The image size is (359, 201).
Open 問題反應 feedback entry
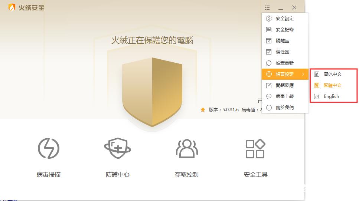tap(285, 85)
